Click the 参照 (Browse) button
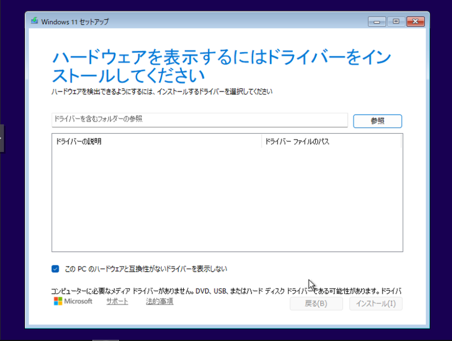 tap(377, 121)
